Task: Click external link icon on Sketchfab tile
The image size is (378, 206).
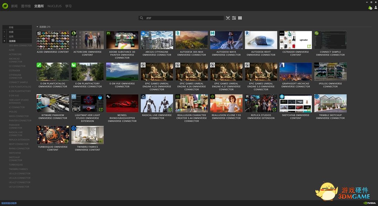Action: coord(309,110)
